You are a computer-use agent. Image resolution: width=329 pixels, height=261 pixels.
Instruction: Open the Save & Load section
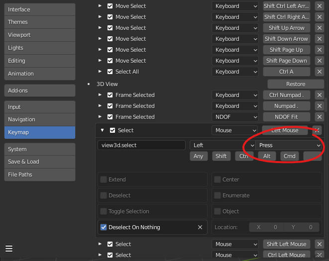tap(40, 162)
